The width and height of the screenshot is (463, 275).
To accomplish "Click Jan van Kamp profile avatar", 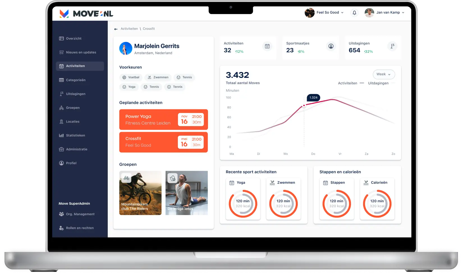I will pyautogui.click(x=369, y=13).
